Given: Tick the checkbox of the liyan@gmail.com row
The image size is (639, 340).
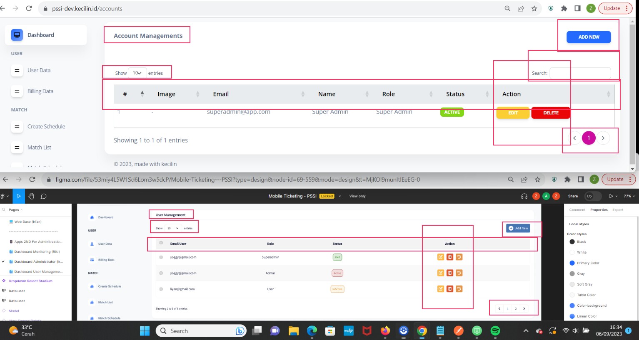Looking at the screenshot, I should pyautogui.click(x=161, y=288).
